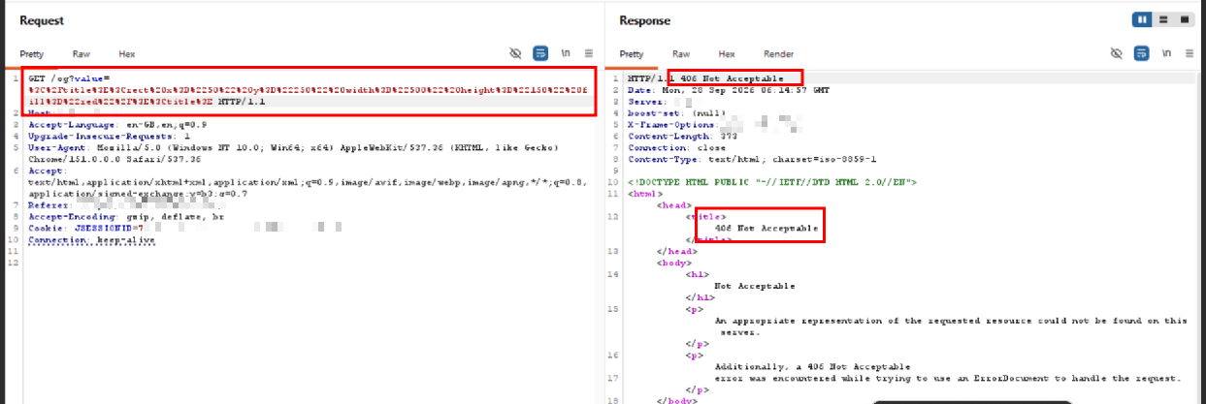Open the Request panel hamburger options menu
This screenshot has width=1206, height=404.
pyautogui.click(x=589, y=53)
